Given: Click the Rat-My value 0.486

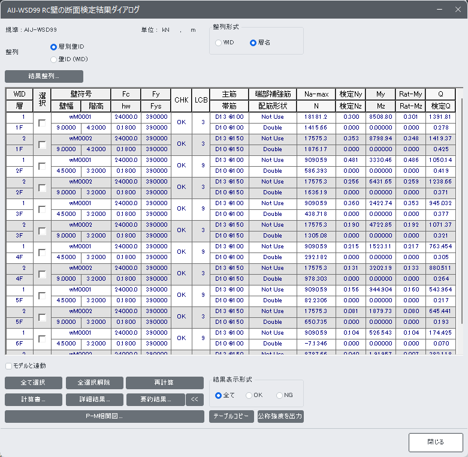Looking at the screenshot, I should (411, 160).
